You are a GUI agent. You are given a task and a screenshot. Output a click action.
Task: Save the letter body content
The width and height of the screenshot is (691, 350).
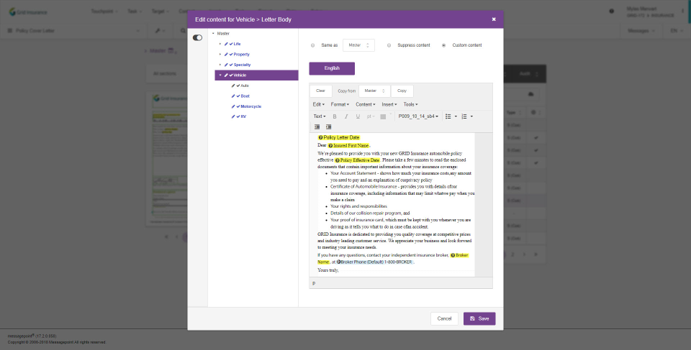(x=479, y=319)
